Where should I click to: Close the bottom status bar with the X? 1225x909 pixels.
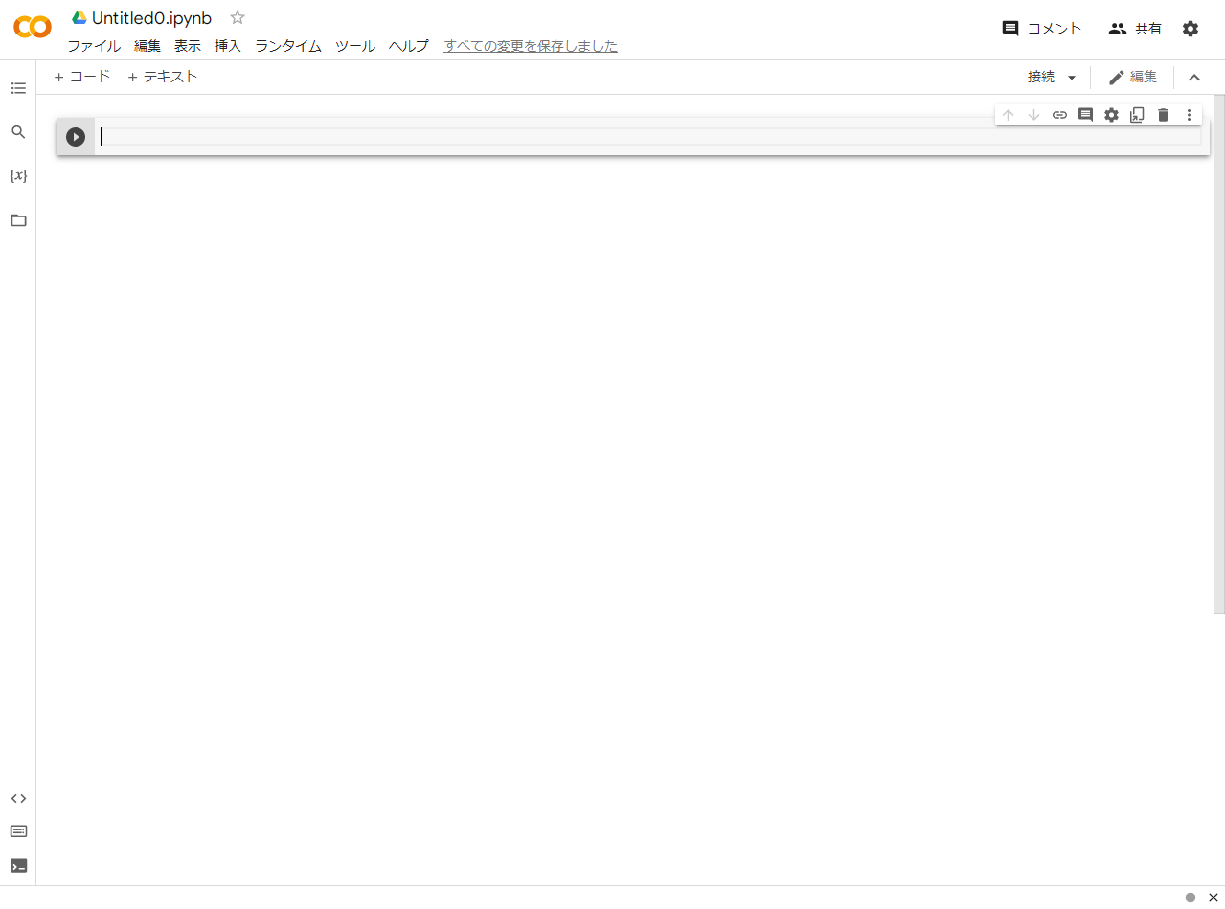(1214, 898)
